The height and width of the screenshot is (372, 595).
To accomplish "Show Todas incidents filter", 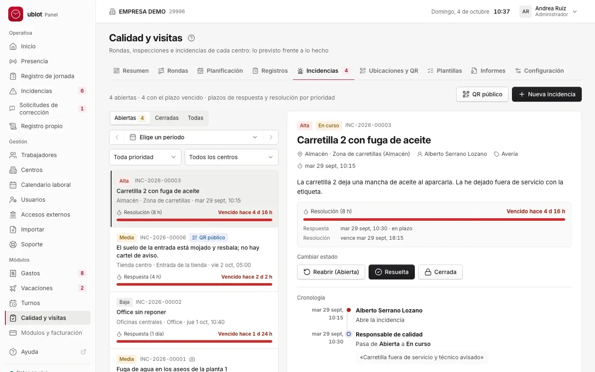I will (x=195, y=118).
